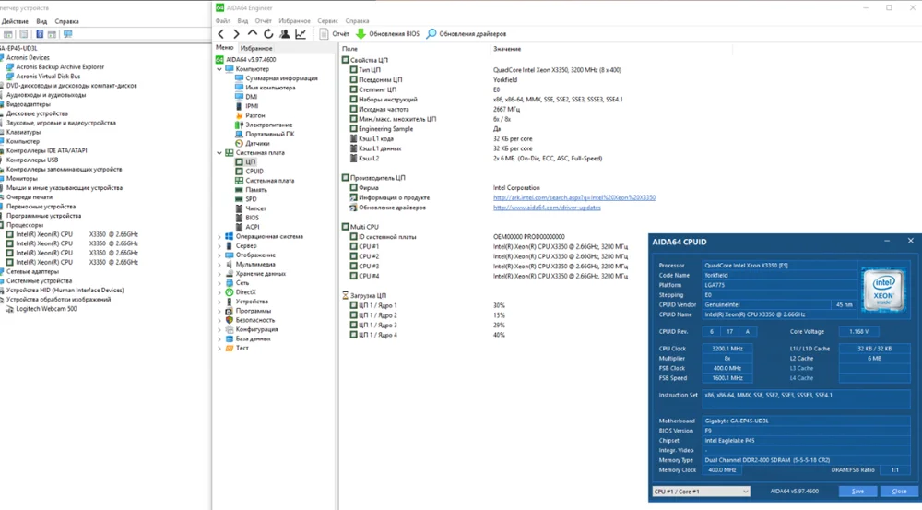The width and height of the screenshot is (922, 510).
Task: Open the Действие menu in Device Manager
Action: tap(15, 21)
